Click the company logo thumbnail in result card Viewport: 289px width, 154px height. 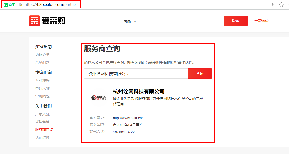[x=99, y=97]
